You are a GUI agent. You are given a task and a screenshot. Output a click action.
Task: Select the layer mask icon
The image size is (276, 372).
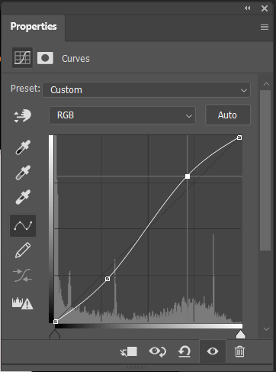(x=45, y=58)
